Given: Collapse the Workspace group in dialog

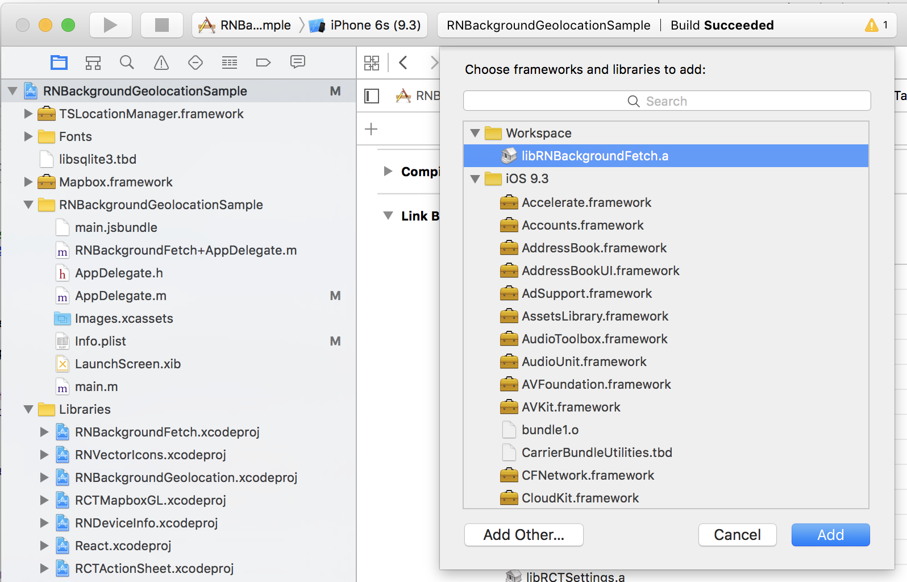Looking at the screenshot, I should click(476, 133).
